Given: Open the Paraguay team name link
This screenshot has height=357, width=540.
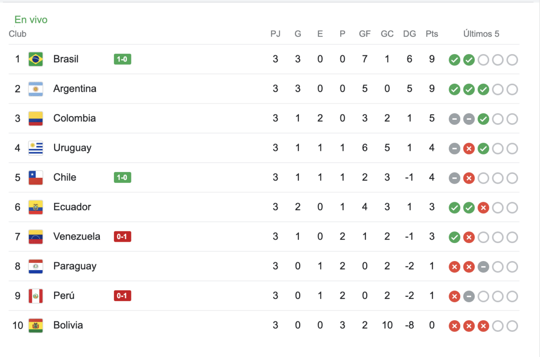Looking at the screenshot, I should pyautogui.click(x=75, y=266).
